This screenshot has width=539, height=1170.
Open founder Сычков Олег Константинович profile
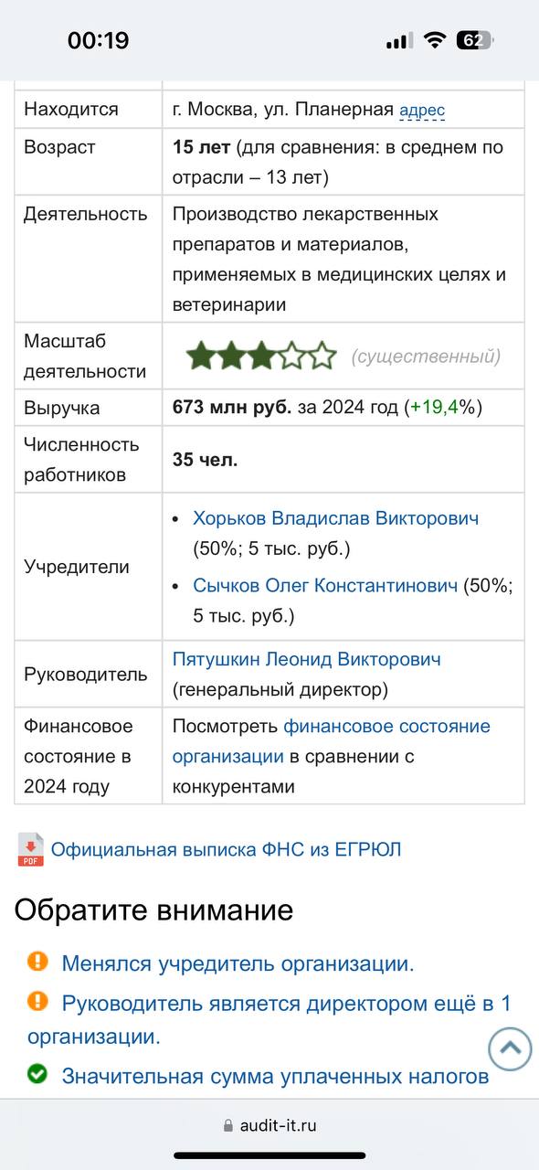pos(325,586)
